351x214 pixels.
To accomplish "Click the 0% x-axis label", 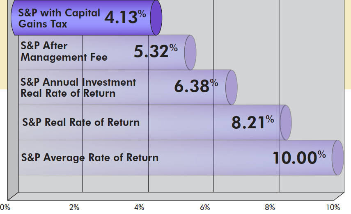I will click(5, 207).
